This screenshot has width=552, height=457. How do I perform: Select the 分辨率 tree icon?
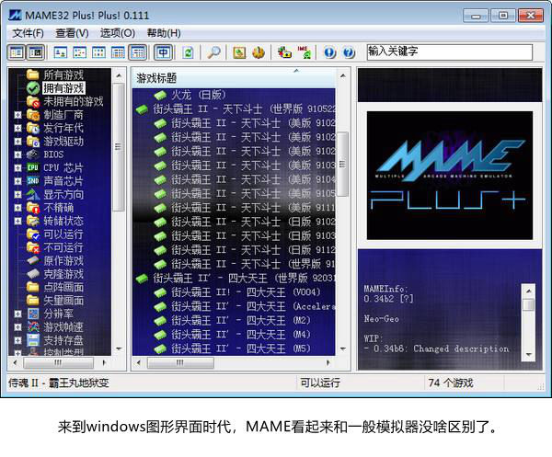(x=33, y=314)
